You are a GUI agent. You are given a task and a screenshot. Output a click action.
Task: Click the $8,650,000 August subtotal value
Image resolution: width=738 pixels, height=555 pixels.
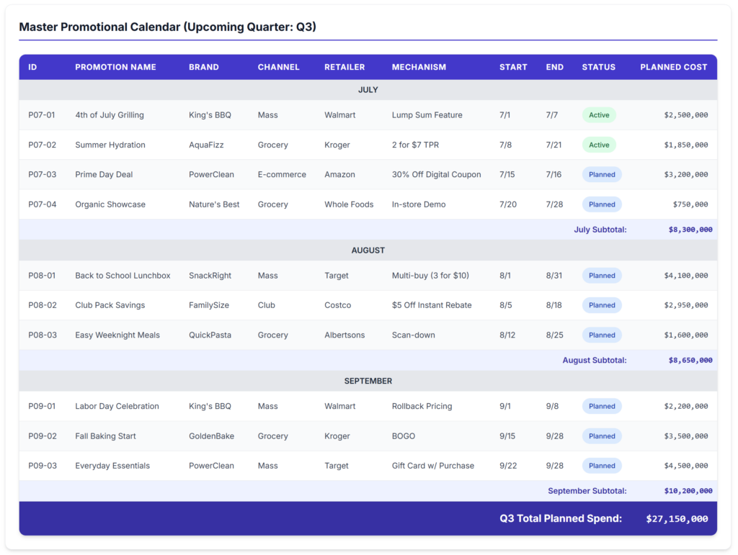coord(690,361)
